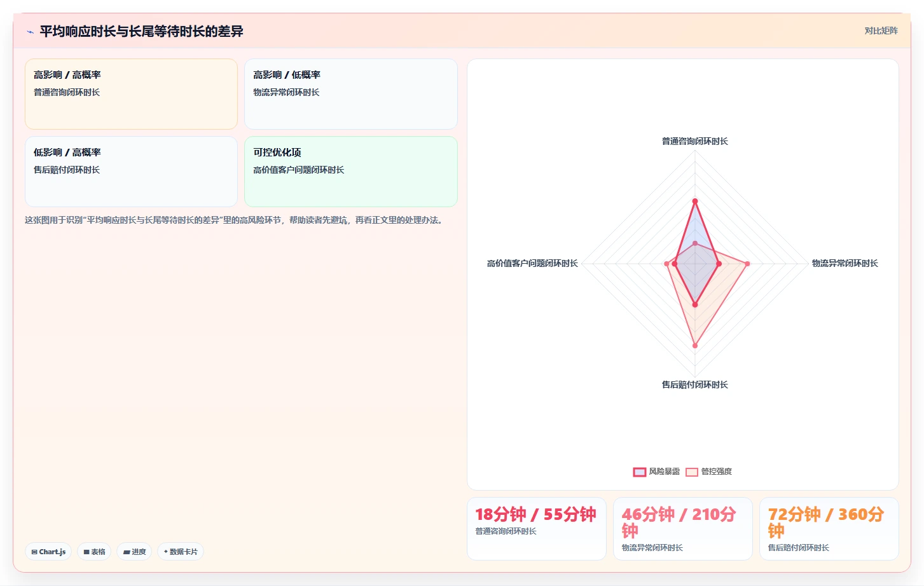Click radar axis label 高价值客户问题闭环时长

pos(532,263)
